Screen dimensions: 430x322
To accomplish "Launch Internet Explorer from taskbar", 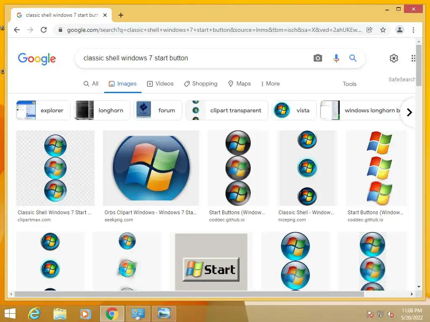I will [x=34, y=314].
